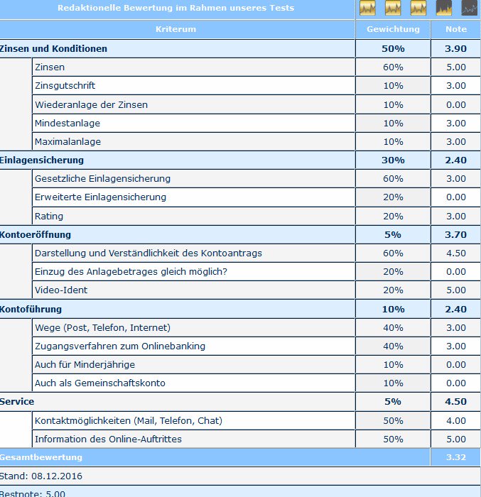Click the half-filled gold and grey rating icon
The width and height of the screenshot is (481, 497).
[x=443, y=8]
